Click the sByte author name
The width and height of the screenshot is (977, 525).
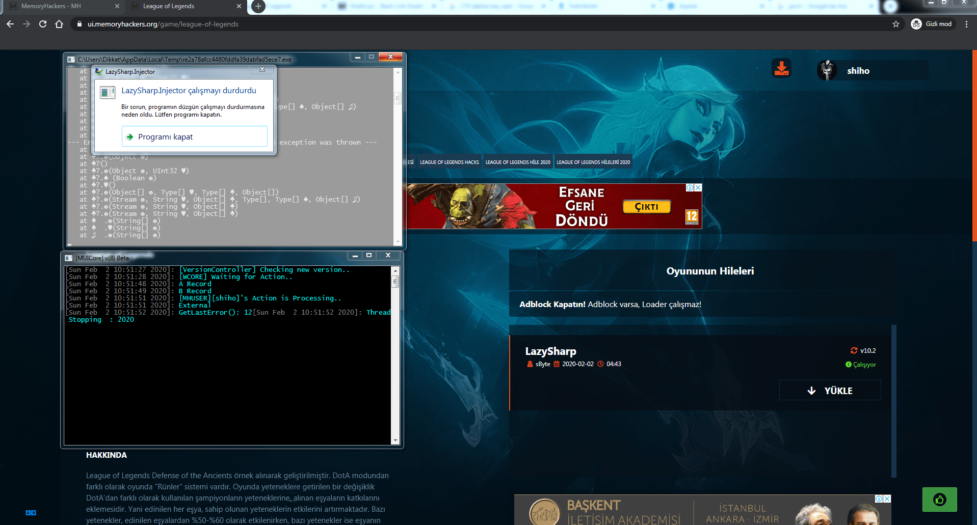(543, 364)
